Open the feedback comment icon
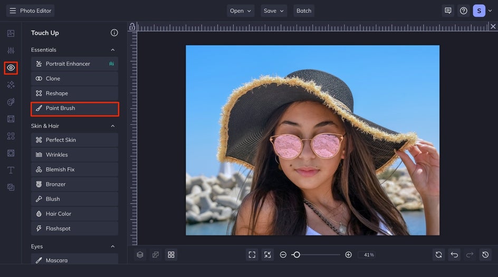498x277 pixels. [x=448, y=11]
